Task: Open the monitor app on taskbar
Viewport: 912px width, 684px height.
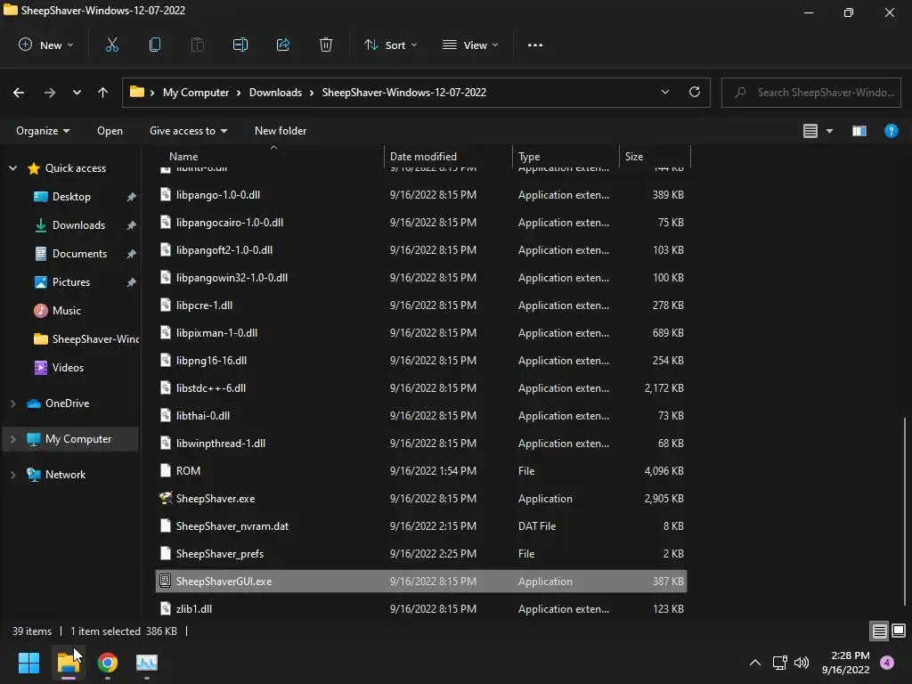Action: [x=147, y=663]
